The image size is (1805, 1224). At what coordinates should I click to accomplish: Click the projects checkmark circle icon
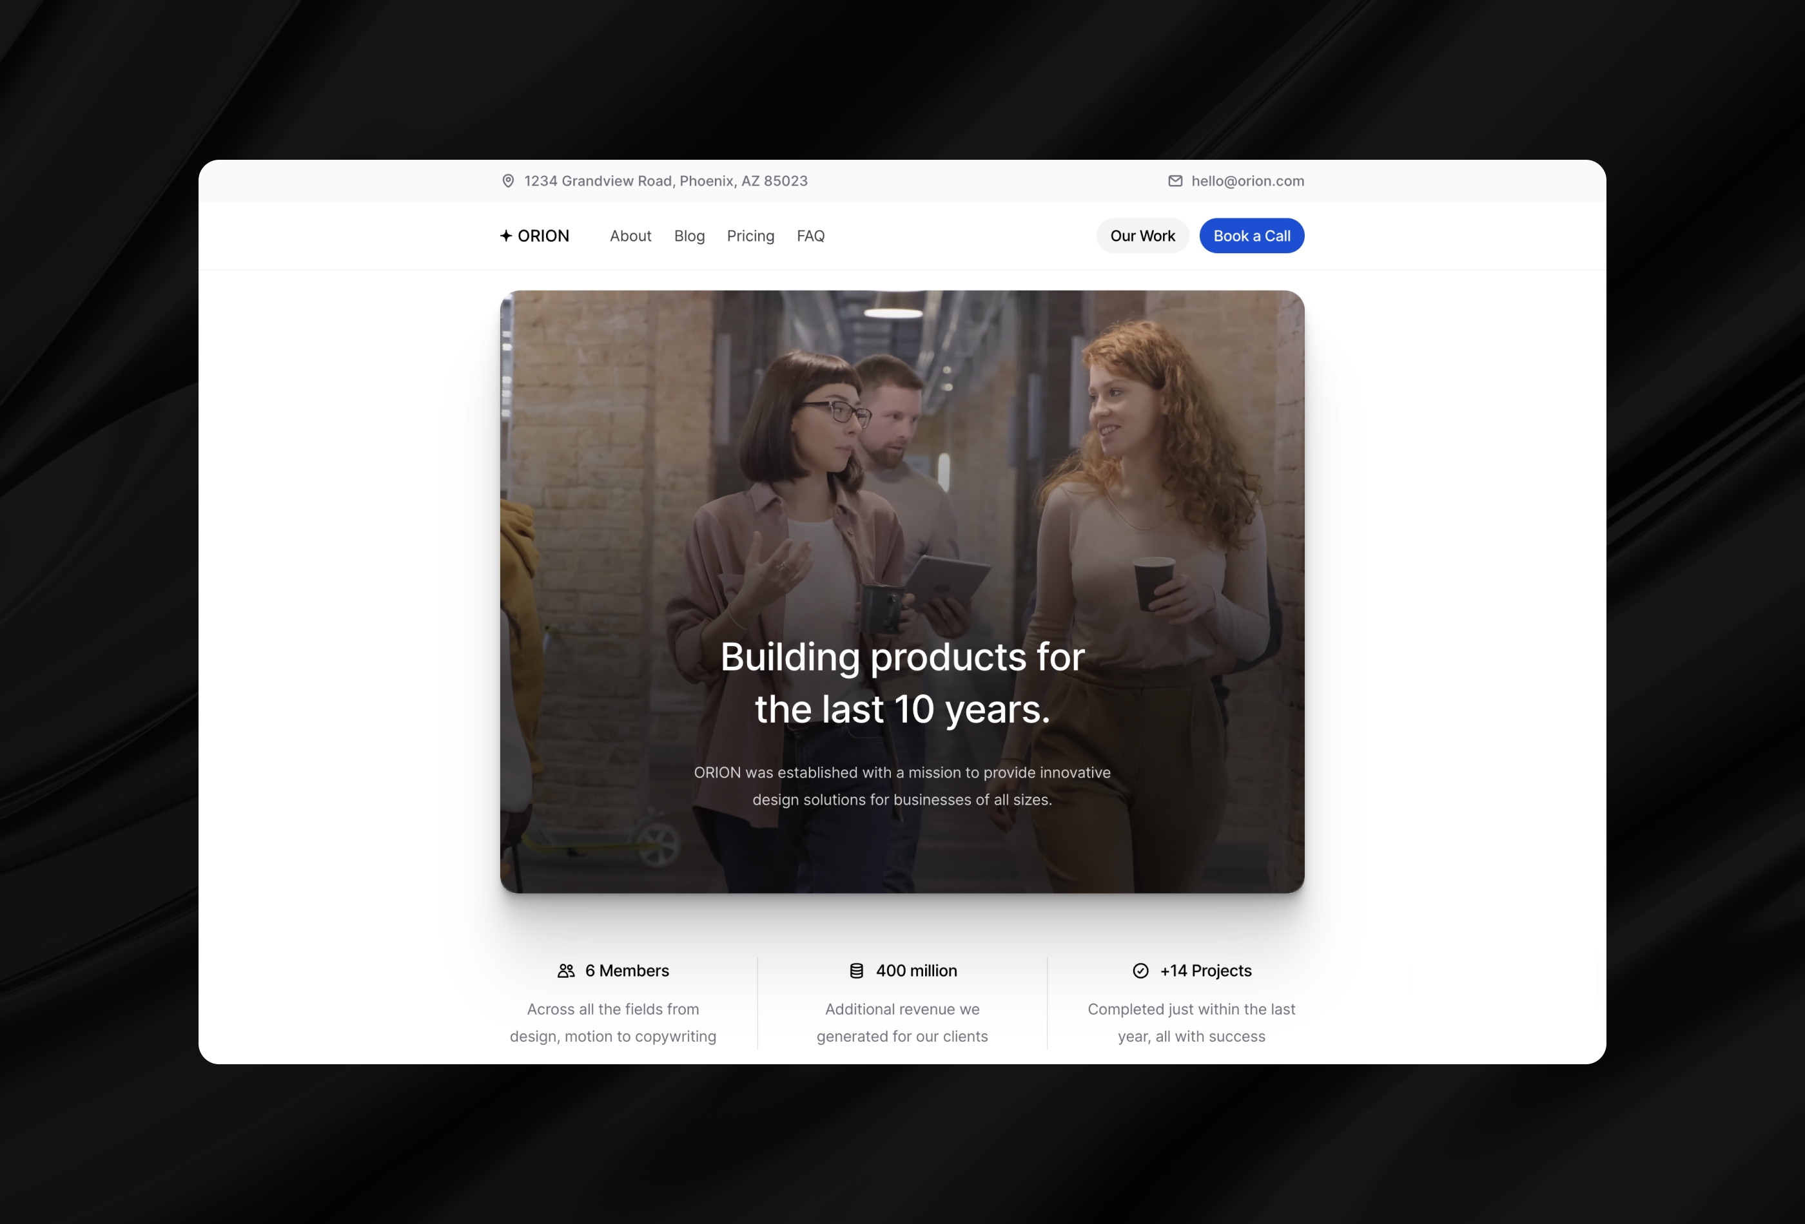click(x=1140, y=971)
